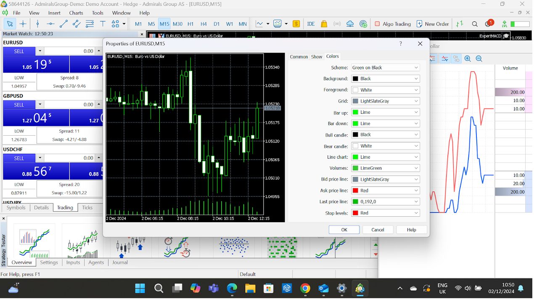Open the Volumes color dropdown

386,168
